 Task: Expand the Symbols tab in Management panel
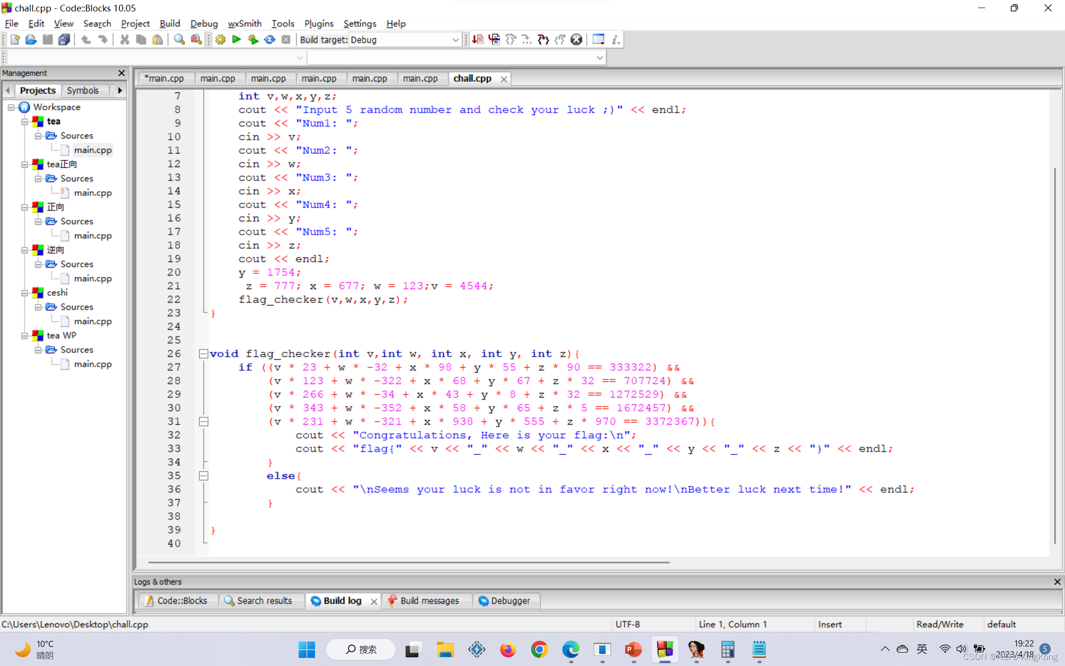(83, 90)
